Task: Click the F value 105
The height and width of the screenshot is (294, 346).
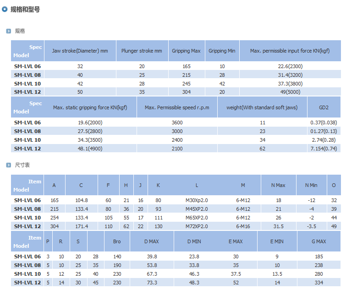Action: (x=109, y=218)
